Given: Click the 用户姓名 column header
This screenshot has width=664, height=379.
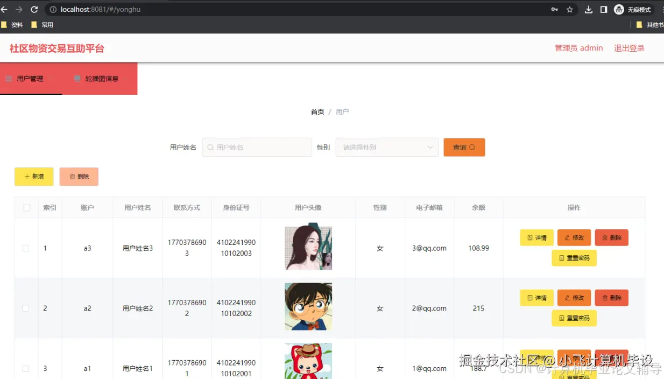Looking at the screenshot, I should [x=138, y=208].
